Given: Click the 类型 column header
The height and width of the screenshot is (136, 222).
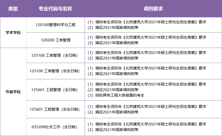Looking at the screenshot, I should click(13, 9).
